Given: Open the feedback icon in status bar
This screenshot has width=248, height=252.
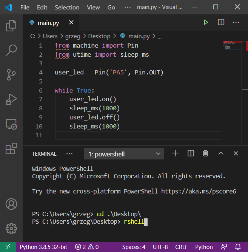Looking at the screenshot, I should click(x=224, y=247).
